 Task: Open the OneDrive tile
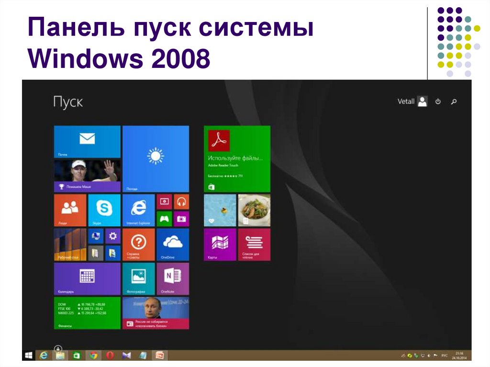[x=173, y=245]
